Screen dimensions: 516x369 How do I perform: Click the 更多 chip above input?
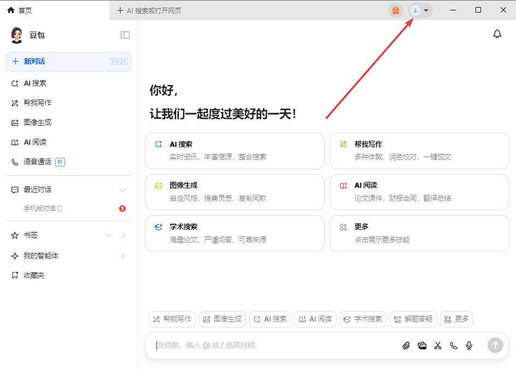(456, 319)
